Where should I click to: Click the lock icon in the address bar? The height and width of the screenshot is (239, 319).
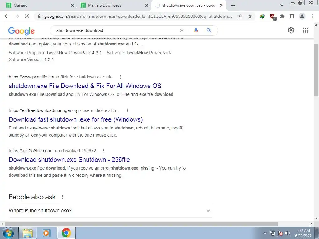(39, 16)
